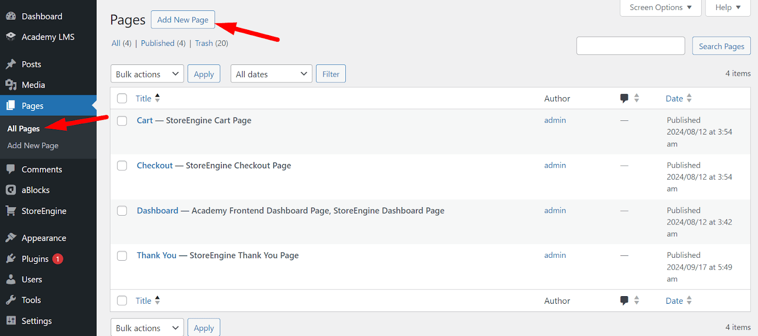The image size is (758, 336).
Task: Click the Posts pushpin icon
Action: click(11, 64)
